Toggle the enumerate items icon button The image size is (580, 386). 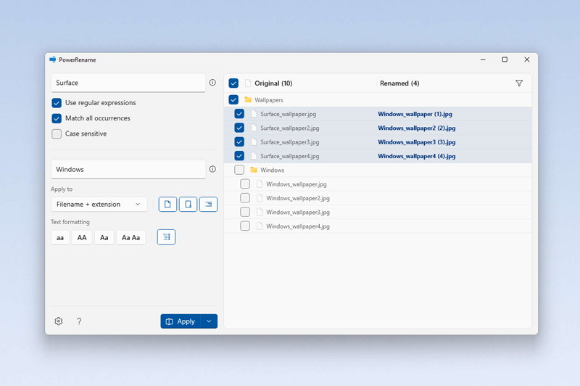pyautogui.click(x=166, y=237)
